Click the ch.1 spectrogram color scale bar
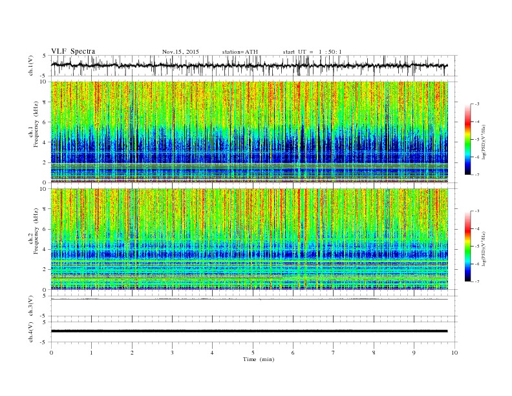Screen dimensions: 512x396 pyautogui.click(x=467, y=139)
